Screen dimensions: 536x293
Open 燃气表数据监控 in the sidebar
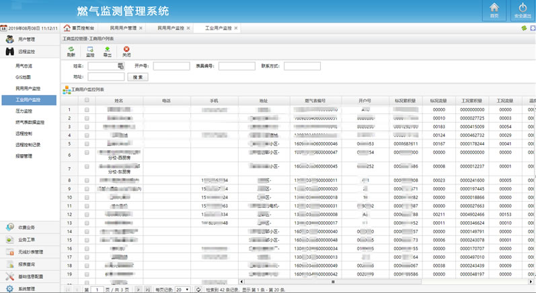point(30,122)
